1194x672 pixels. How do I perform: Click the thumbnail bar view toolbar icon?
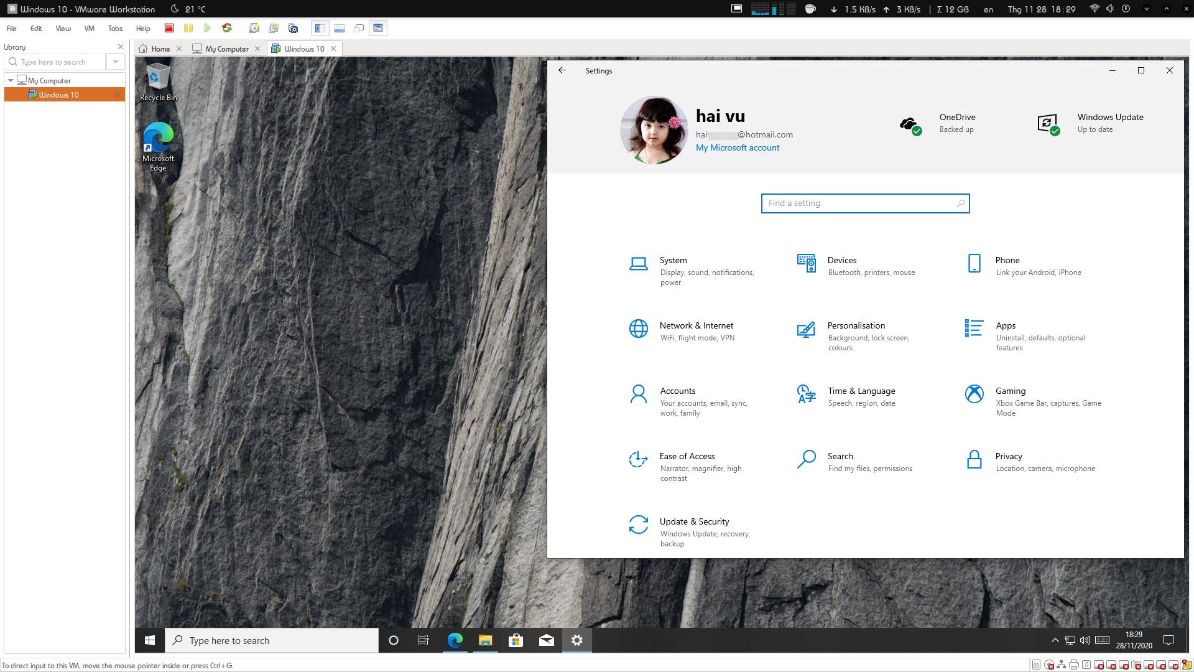[340, 28]
